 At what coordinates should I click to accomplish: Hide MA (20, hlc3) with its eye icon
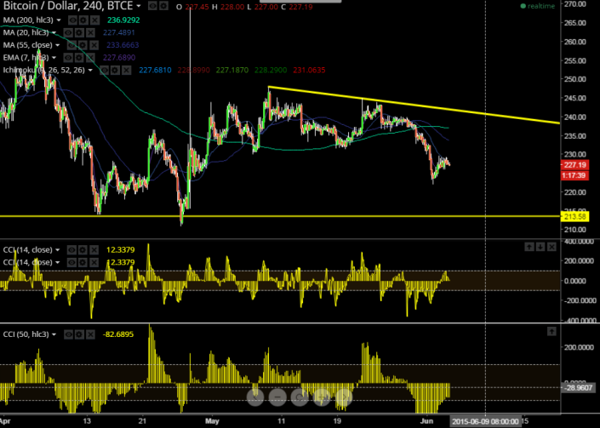pos(68,32)
